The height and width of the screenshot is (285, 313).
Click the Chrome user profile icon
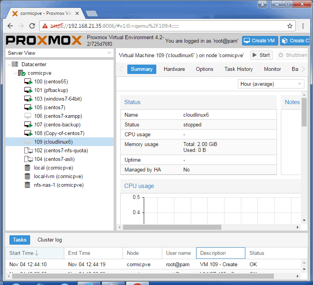(x=262, y=4)
